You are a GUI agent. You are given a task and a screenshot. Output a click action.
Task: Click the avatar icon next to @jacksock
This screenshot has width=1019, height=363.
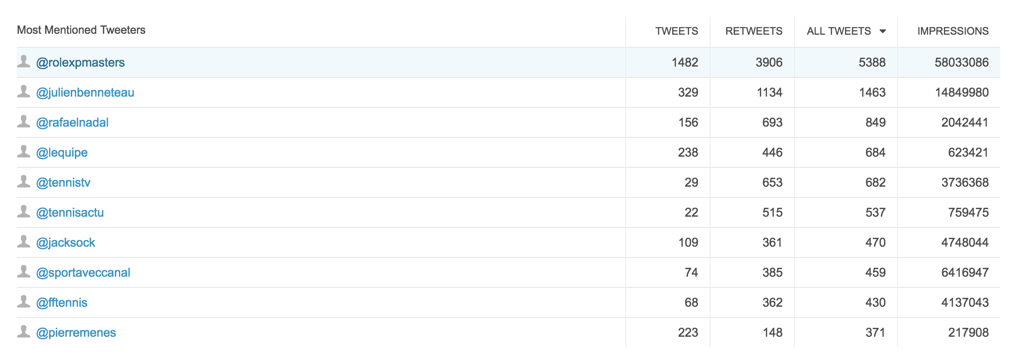(x=23, y=242)
